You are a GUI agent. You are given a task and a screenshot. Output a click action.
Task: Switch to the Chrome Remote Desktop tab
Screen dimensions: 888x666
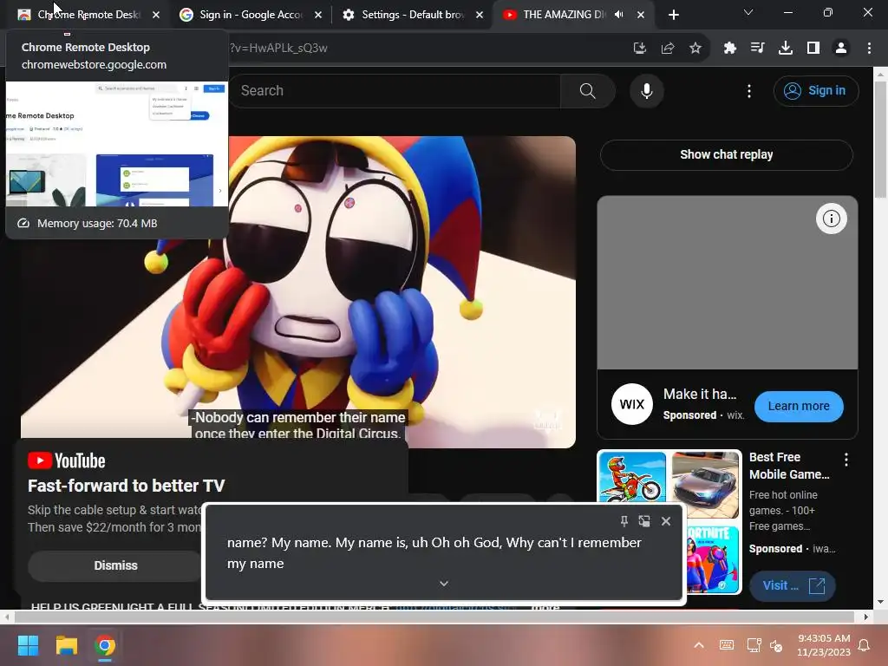pos(88,15)
